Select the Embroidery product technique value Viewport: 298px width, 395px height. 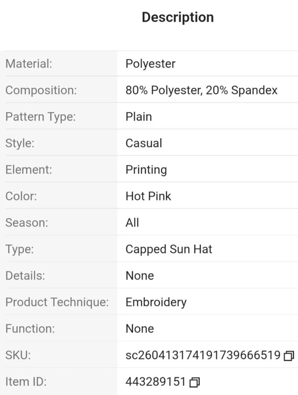[156, 302]
